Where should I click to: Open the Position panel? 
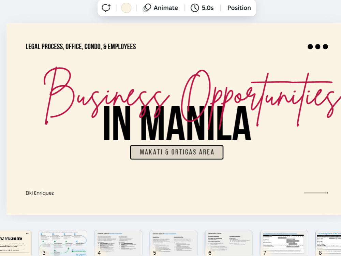point(239,8)
